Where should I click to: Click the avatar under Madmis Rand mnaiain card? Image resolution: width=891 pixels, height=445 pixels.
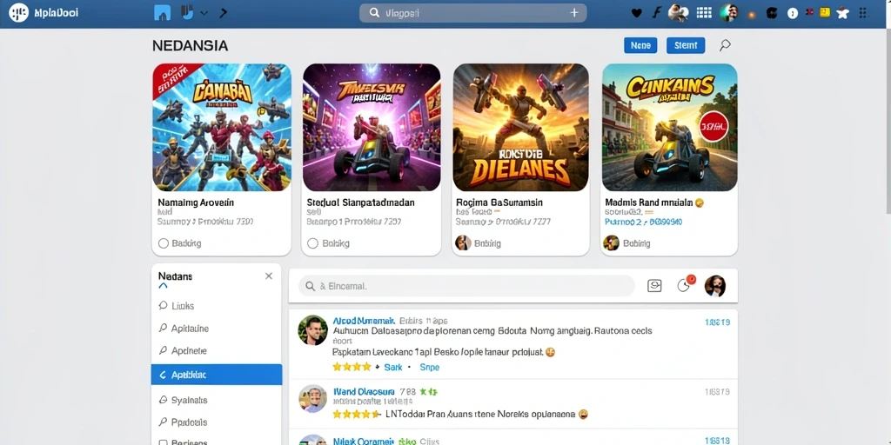click(611, 243)
